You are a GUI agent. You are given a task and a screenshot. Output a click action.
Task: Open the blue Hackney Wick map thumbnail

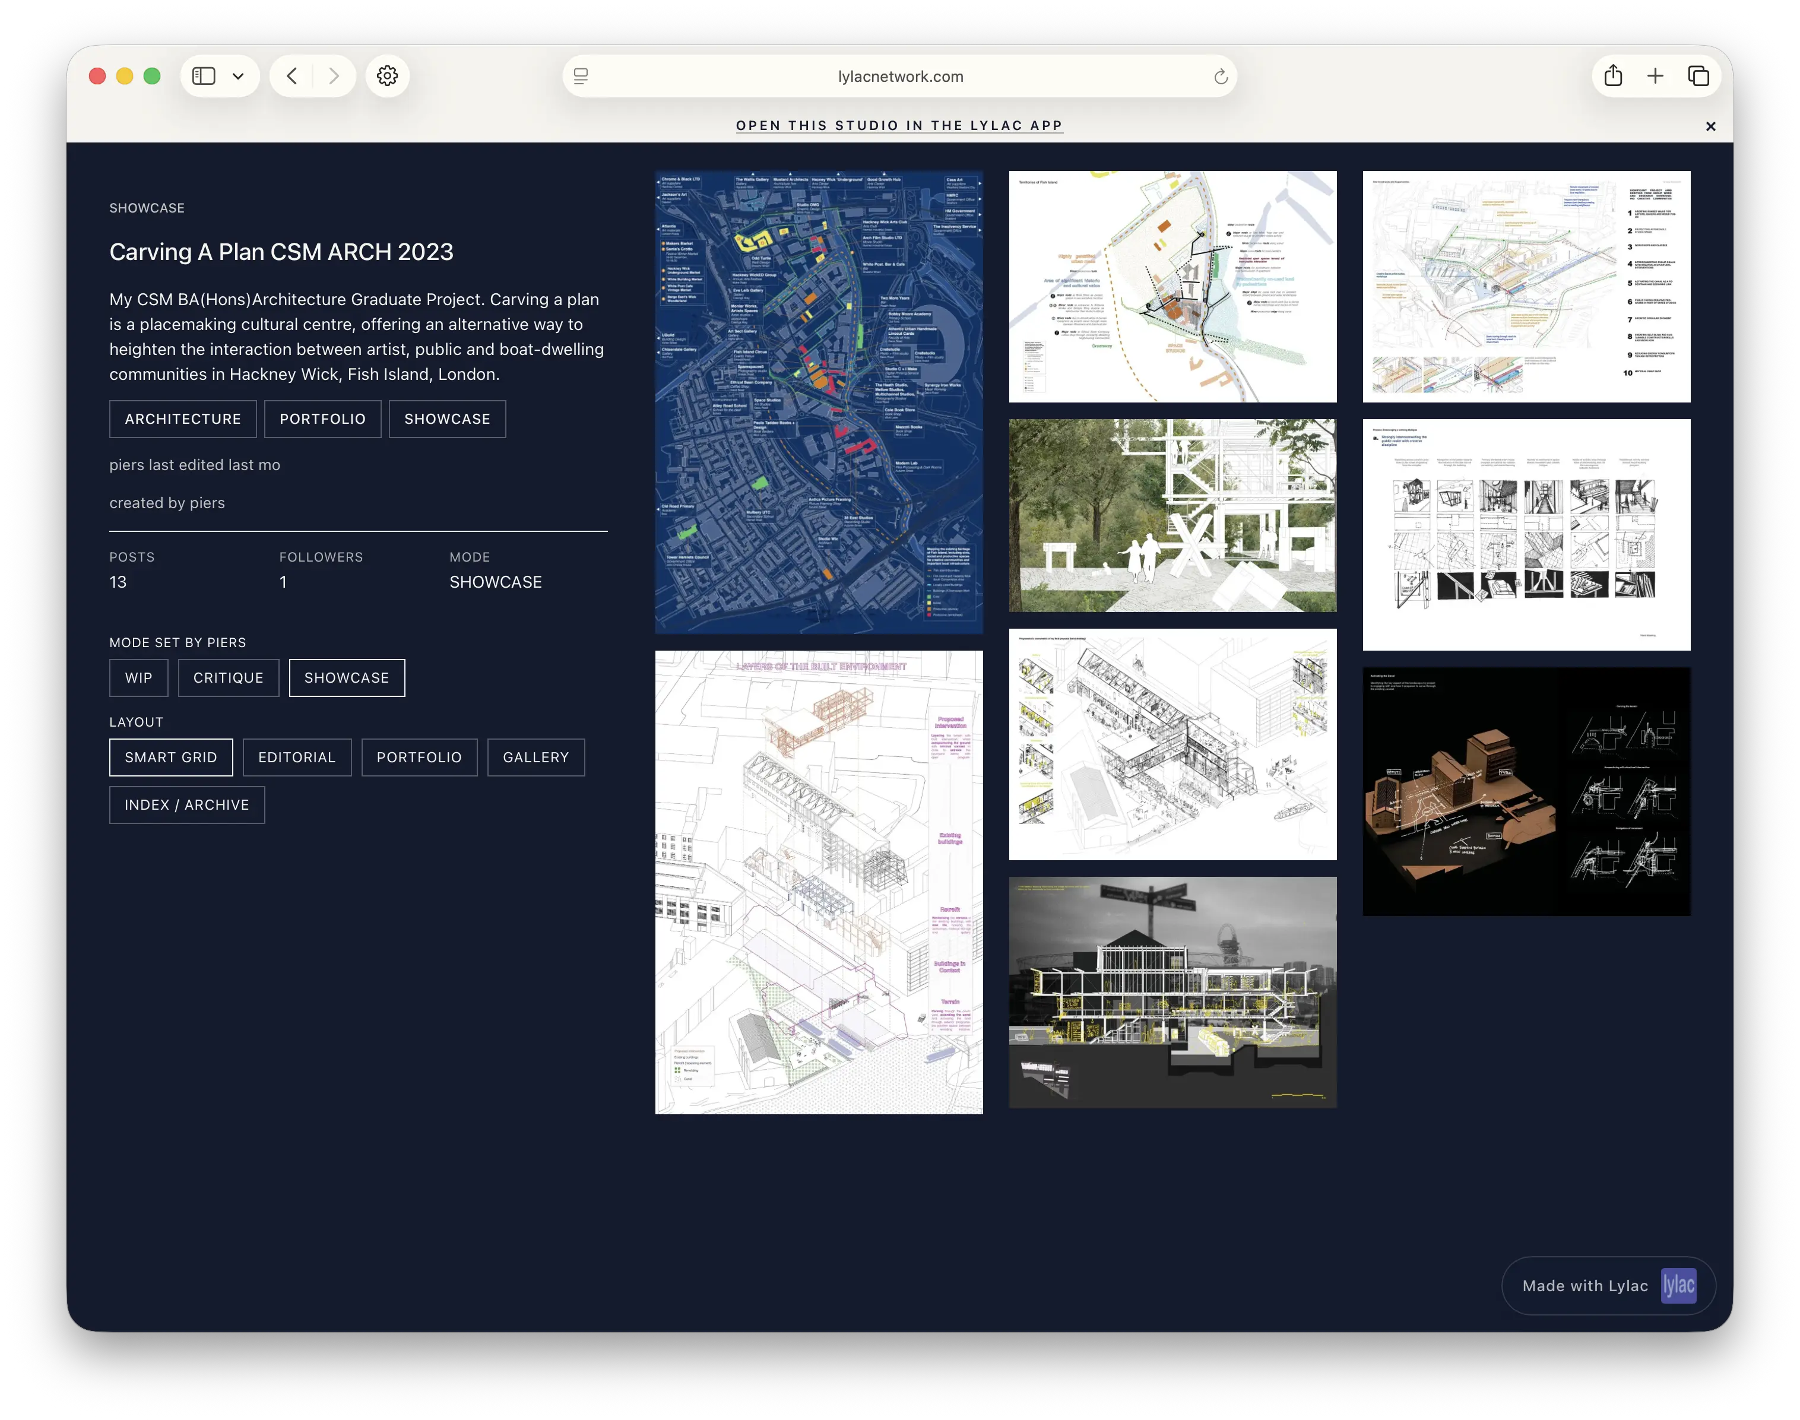click(x=818, y=399)
